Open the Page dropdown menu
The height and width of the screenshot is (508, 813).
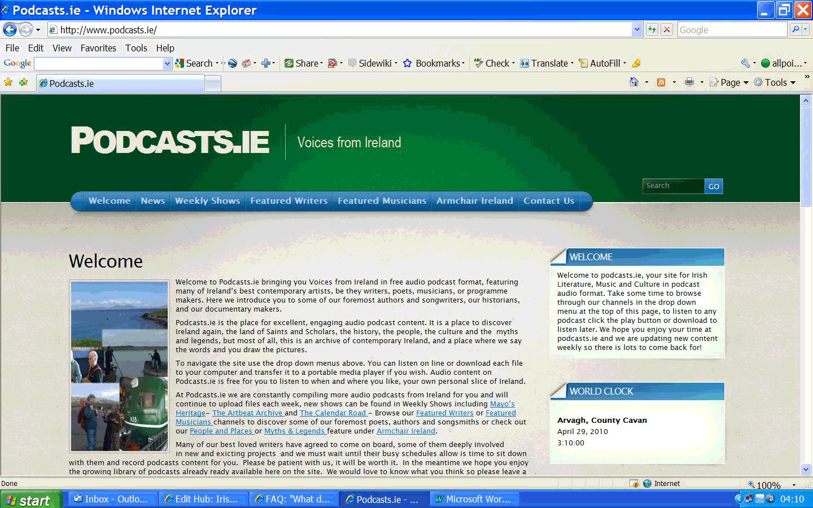(729, 82)
